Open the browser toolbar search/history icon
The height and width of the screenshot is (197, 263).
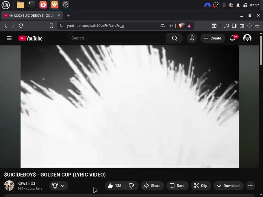click(x=214, y=26)
